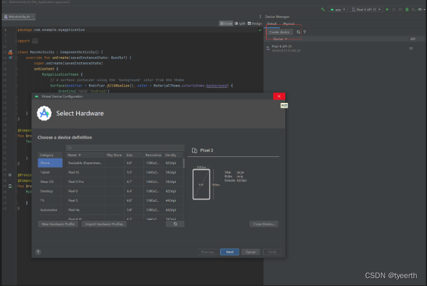Screen dimensions: 427x286
Task: Select the Automotive category
Action: [x=50, y=210]
